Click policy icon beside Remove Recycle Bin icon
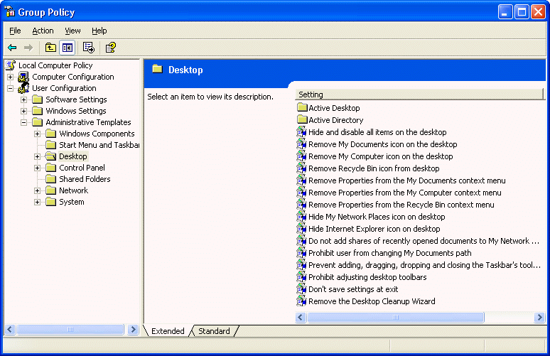The width and height of the screenshot is (550, 356). pos(302,168)
